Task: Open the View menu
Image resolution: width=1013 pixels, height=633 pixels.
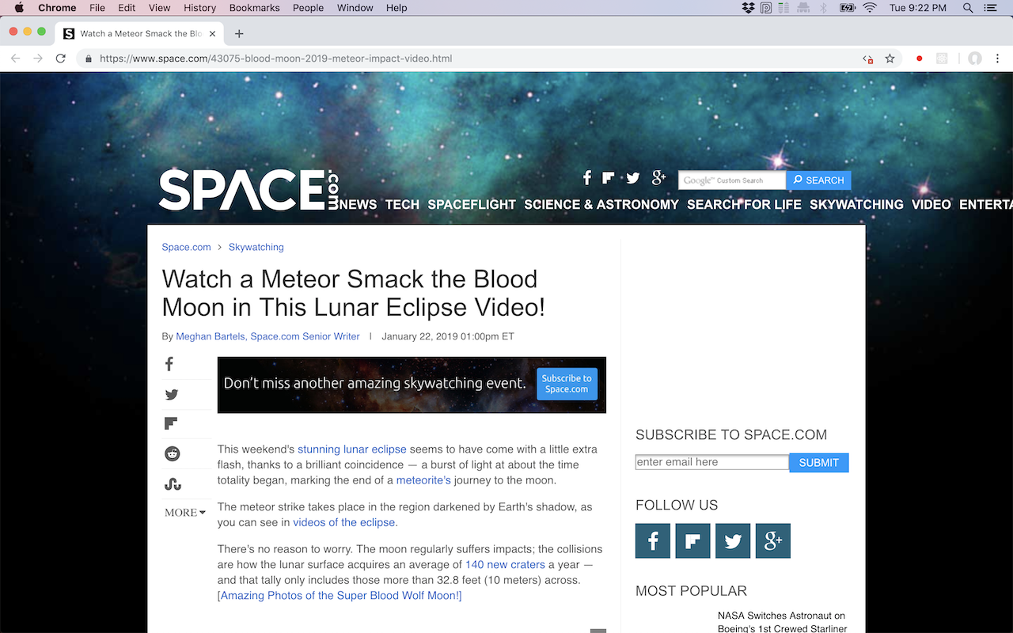Action: (x=159, y=8)
